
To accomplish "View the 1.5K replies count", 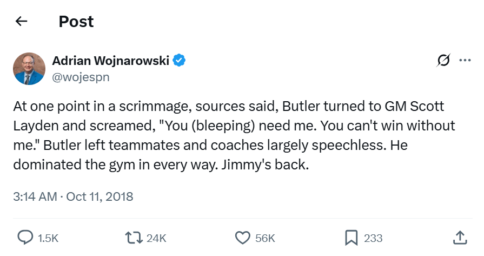I will 48,238.
